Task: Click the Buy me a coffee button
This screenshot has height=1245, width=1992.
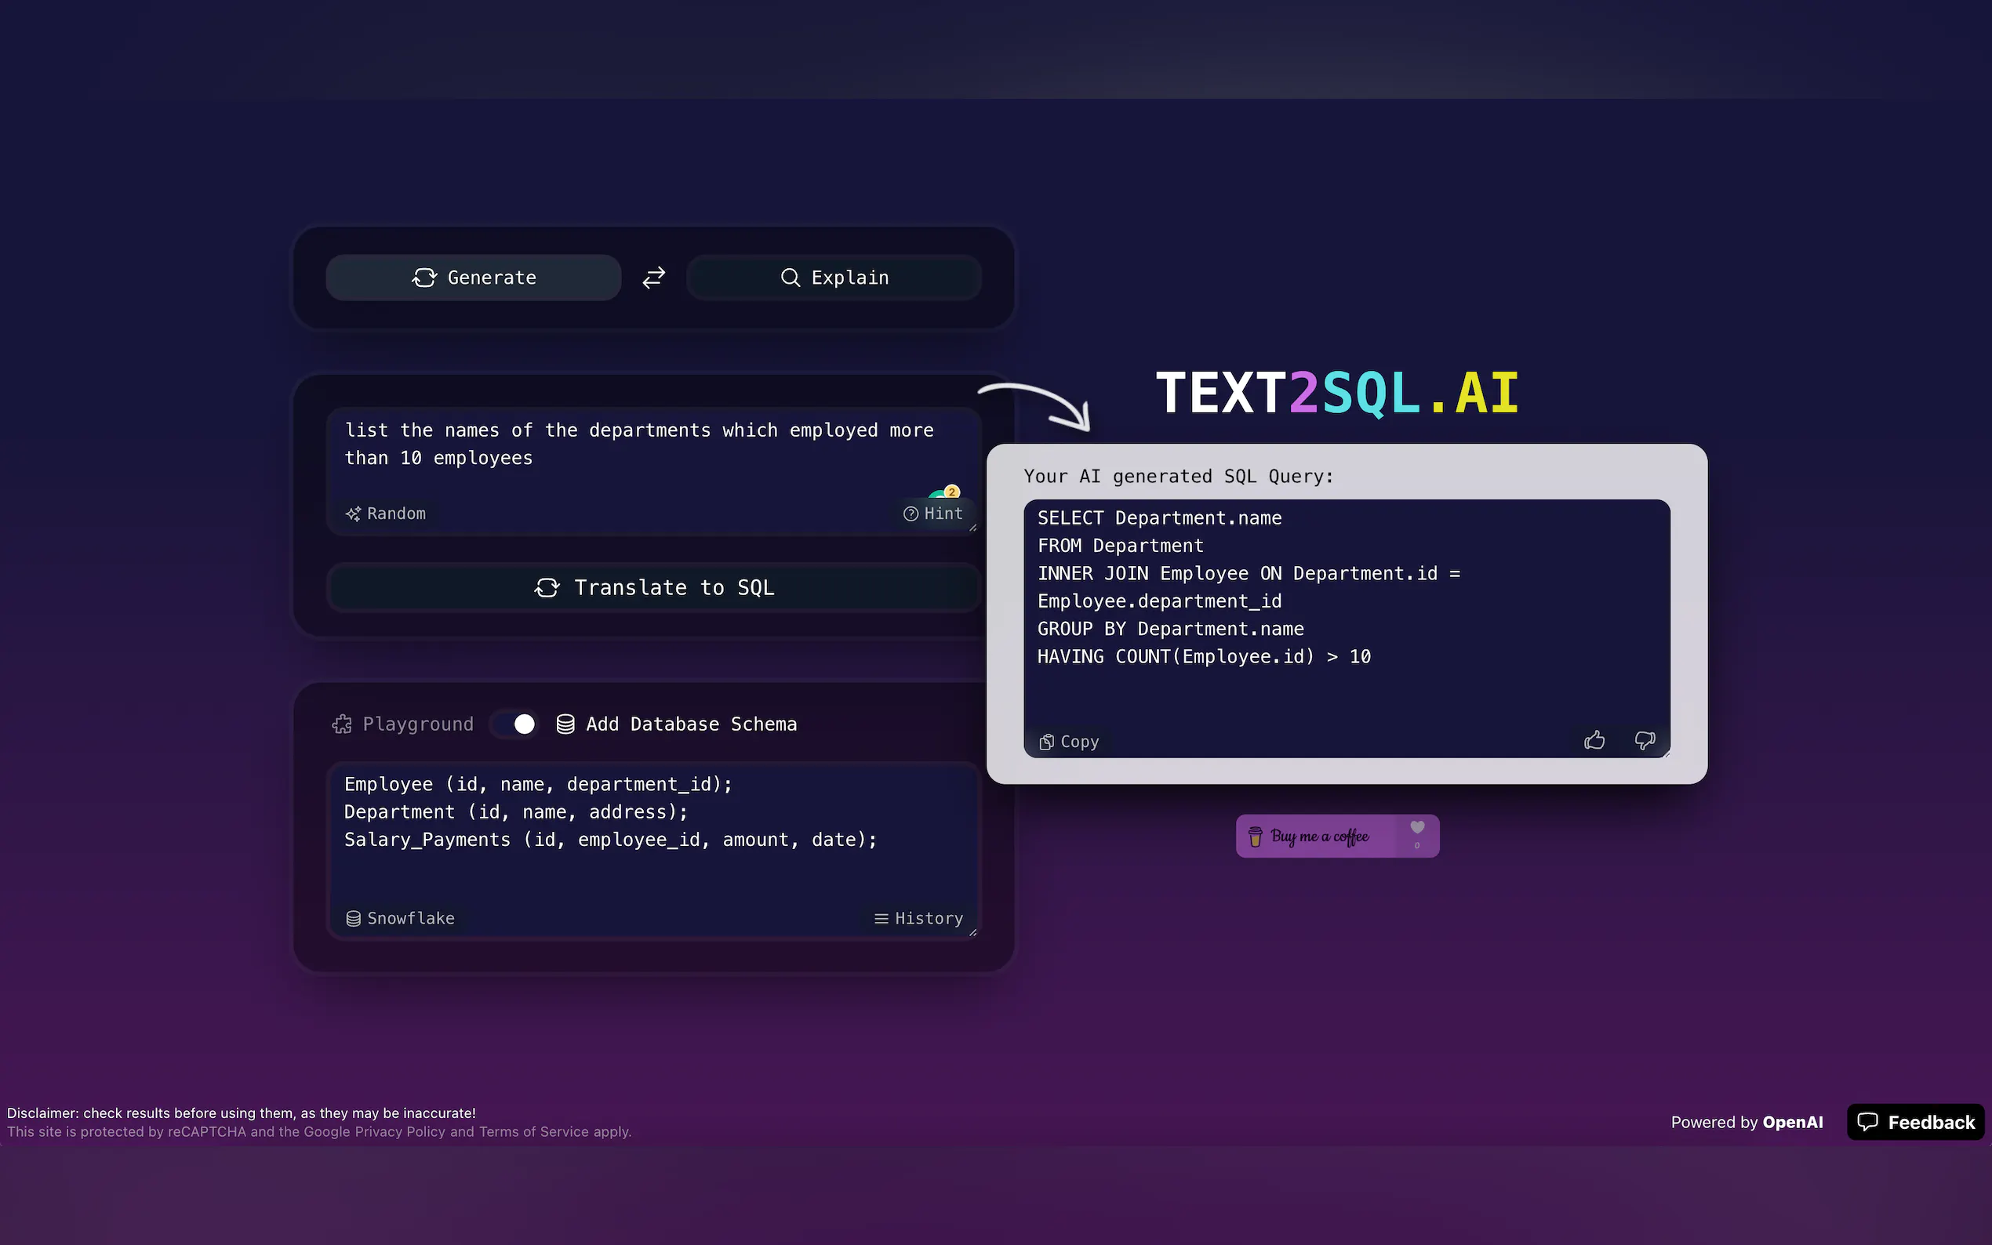Action: [1318, 836]
